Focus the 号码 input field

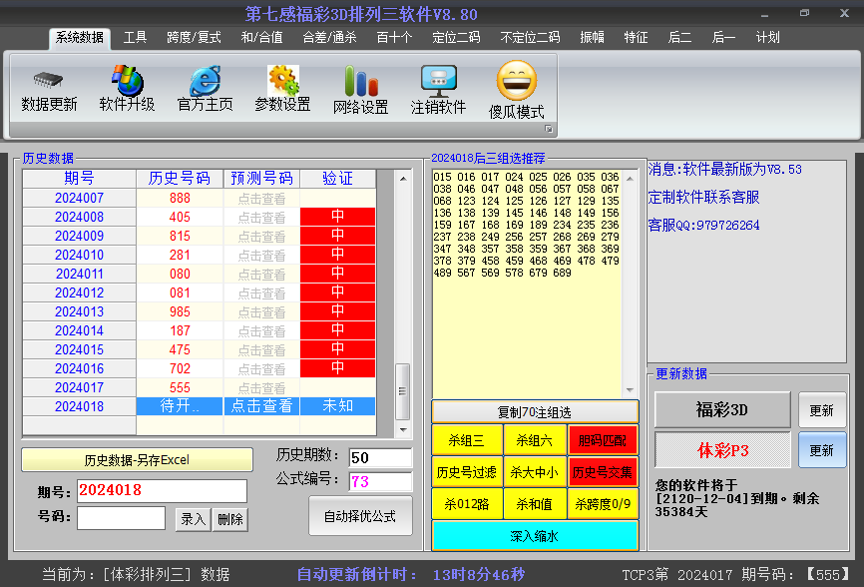122,518
